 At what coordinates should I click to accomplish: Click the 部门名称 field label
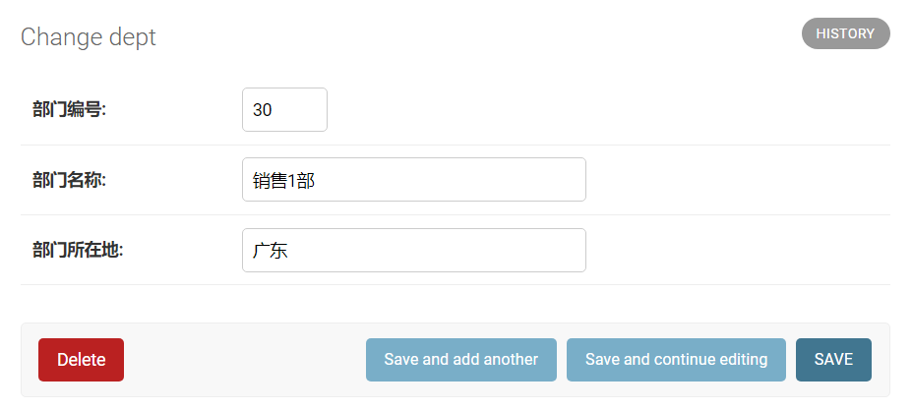tap(69, 180)
